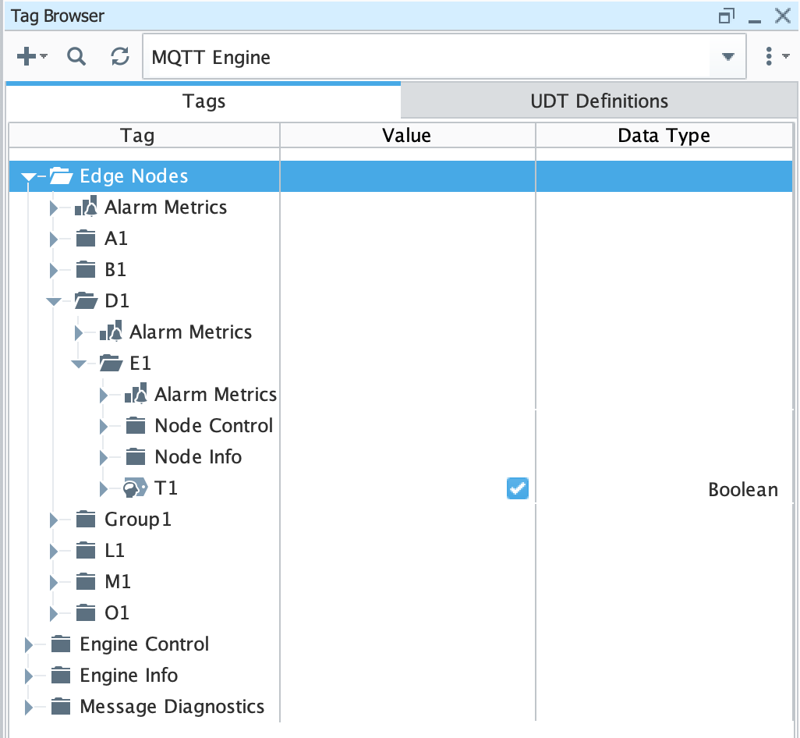This screenshot has height=738, width=800.
Task: Click the Node Control folder icon
Action: [x=136, y=426]
